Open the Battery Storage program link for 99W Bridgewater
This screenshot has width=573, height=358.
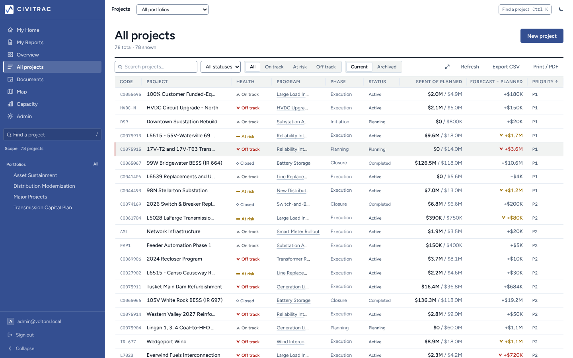tap(294, 163)
